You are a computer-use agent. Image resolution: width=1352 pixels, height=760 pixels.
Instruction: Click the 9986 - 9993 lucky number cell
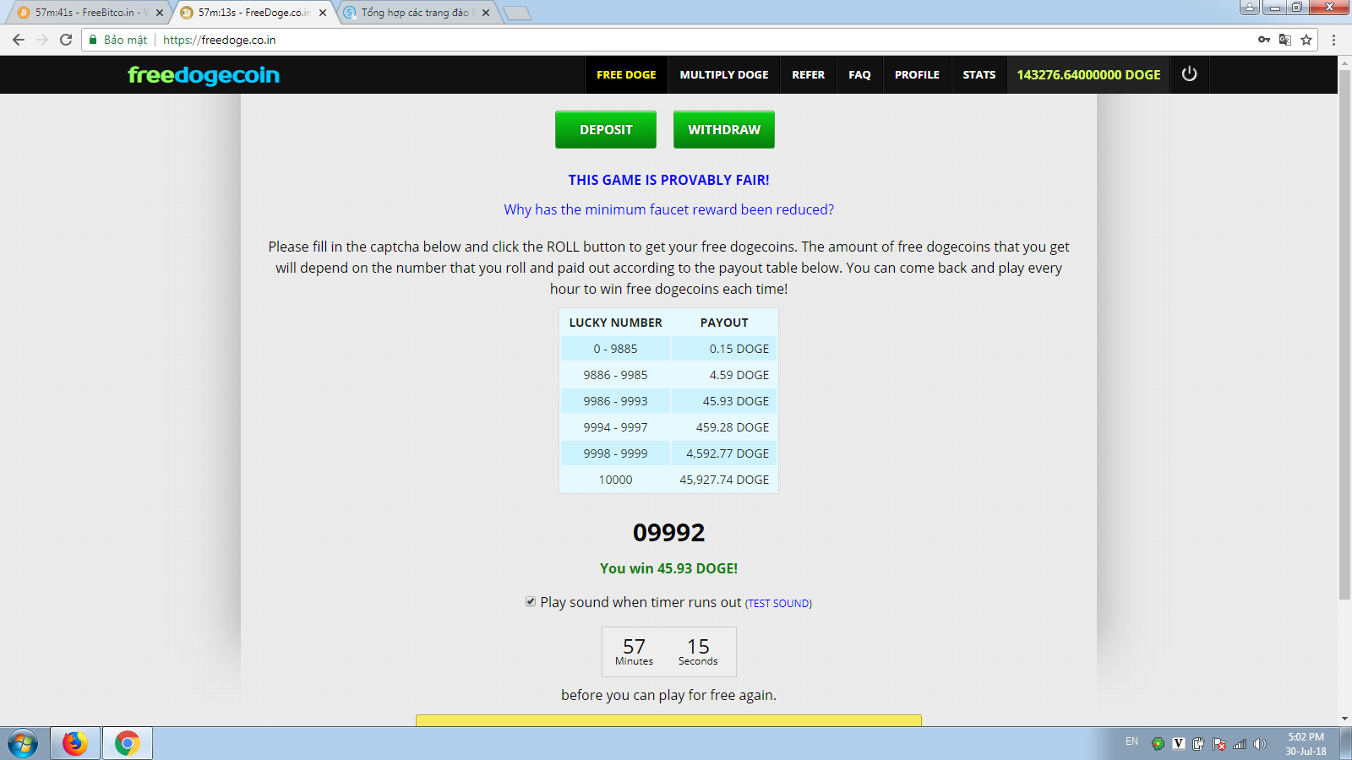(x=615, y=401)
